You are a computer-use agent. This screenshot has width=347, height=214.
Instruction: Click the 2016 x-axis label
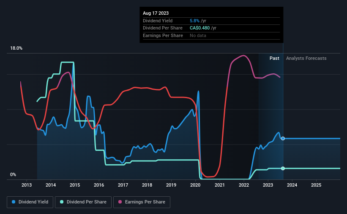[x=99, y=185]
